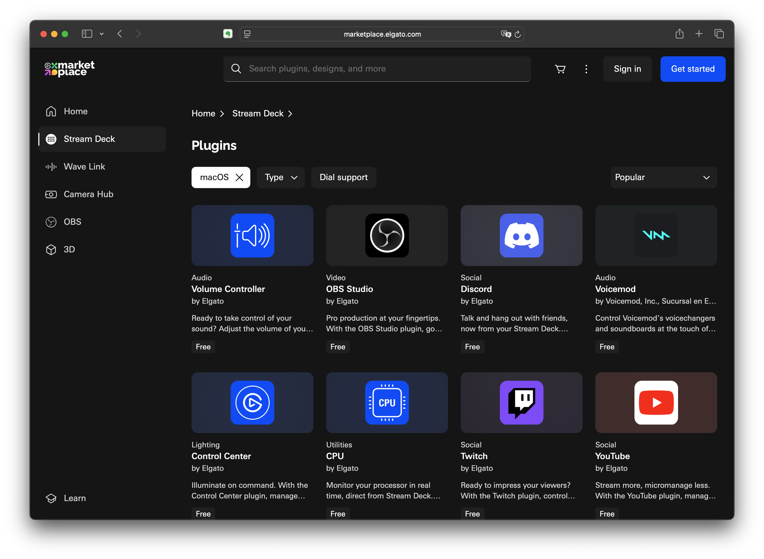The image size is (764, 559).
Task: Toggle the Safari sidebar icon
Action: click(87, 34)
